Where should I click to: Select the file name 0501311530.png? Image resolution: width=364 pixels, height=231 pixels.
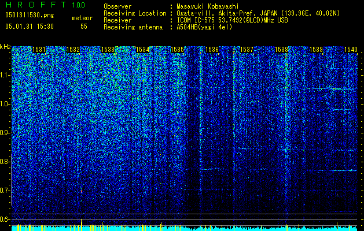click(x=30, y=15)
